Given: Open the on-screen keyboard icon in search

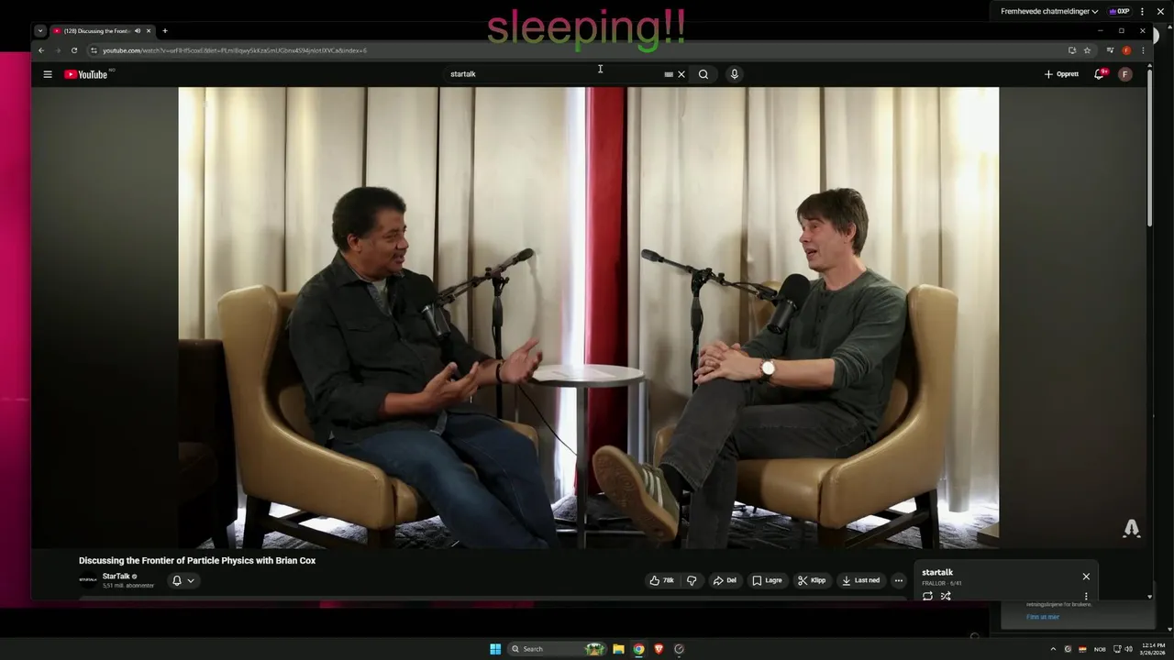Looking at the screenshot, I should [x=669, y=74].
